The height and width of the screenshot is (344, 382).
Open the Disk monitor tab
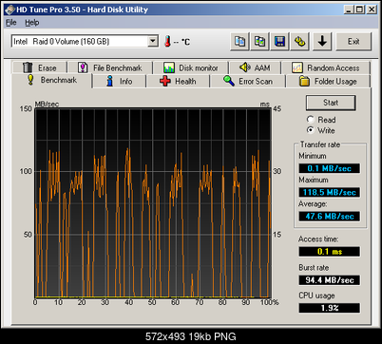coord(190,67)
